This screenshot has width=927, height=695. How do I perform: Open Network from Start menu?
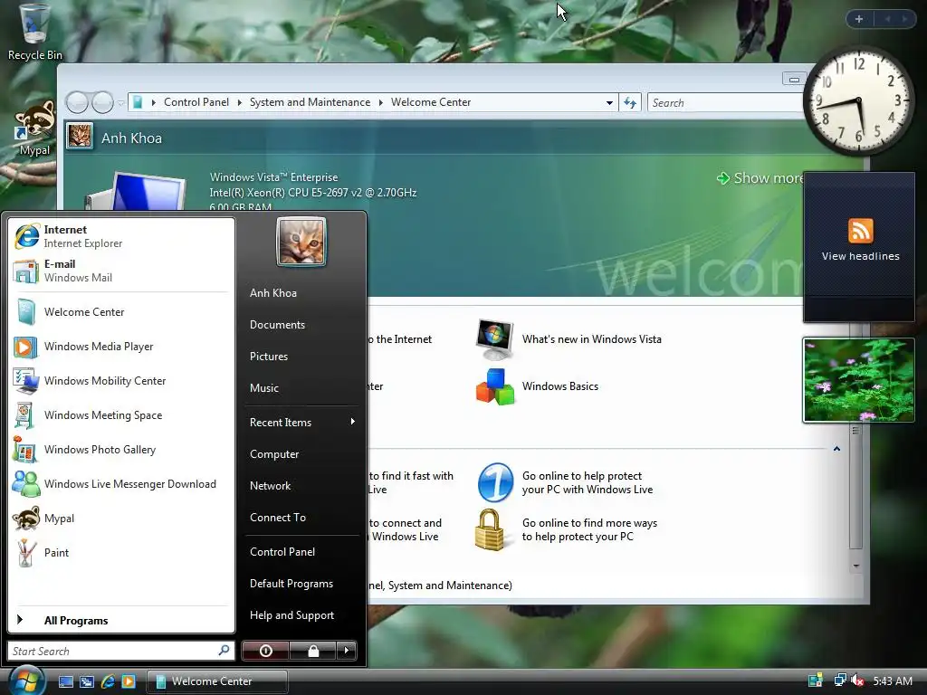pos(302,485)
